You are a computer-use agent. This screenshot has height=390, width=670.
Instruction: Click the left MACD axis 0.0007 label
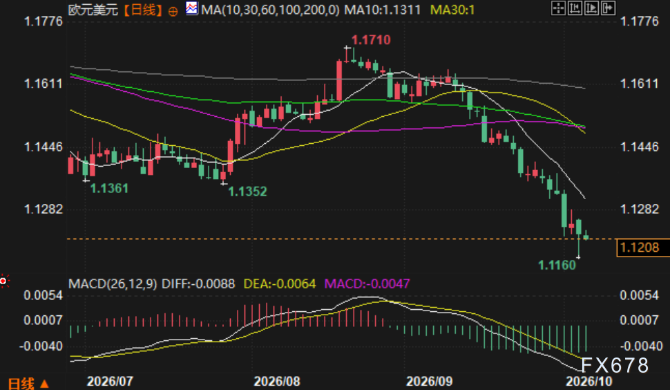coord(43,320)
